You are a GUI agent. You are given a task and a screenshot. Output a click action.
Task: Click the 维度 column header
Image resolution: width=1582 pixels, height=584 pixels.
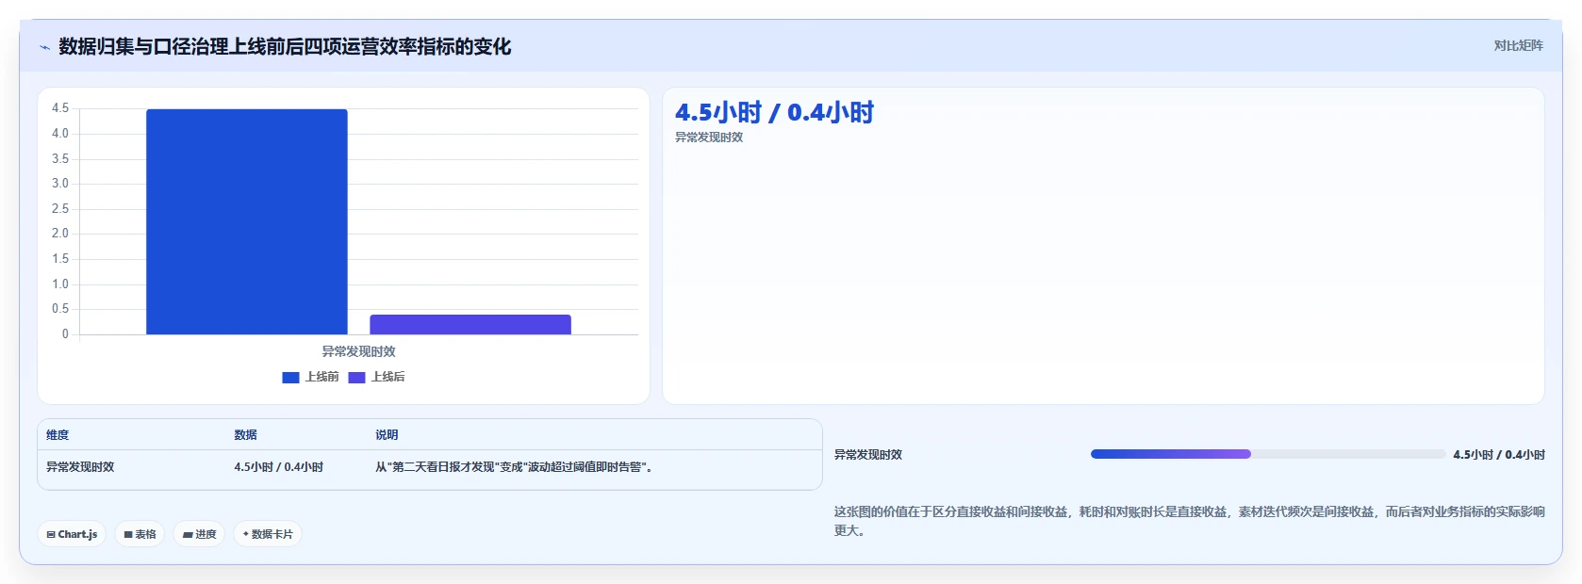[x=58, y=435]
